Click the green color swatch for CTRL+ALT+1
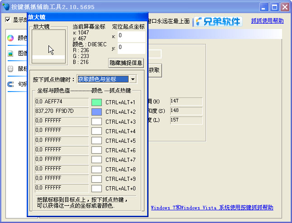The image size is (292, 223). pos(96,102)
